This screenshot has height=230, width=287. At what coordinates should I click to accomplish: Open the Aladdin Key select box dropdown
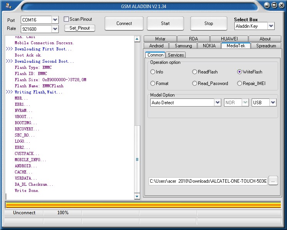tap(271, 26)
